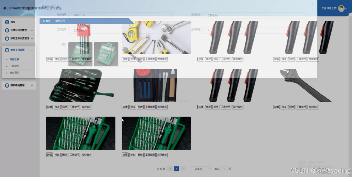Click 修改 under the three gray handles card
352x177 pixels.
point(208,59)
